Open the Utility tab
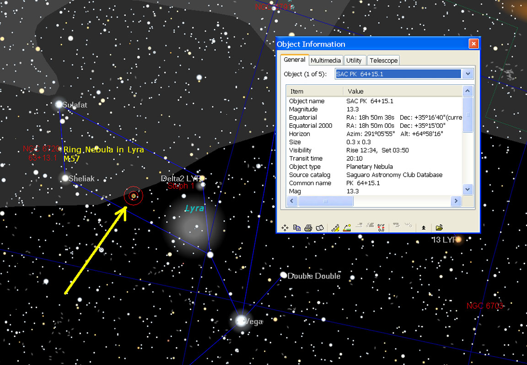Viewport: 527px width, 365px height. tap(354, 60)
